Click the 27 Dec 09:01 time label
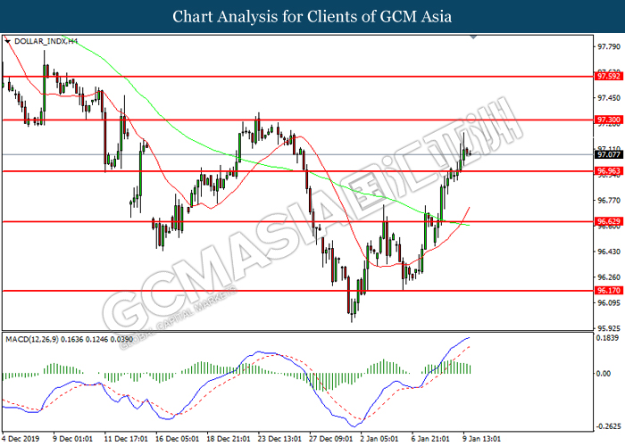This screenshot has height=446, width=625. pos(331,439)
